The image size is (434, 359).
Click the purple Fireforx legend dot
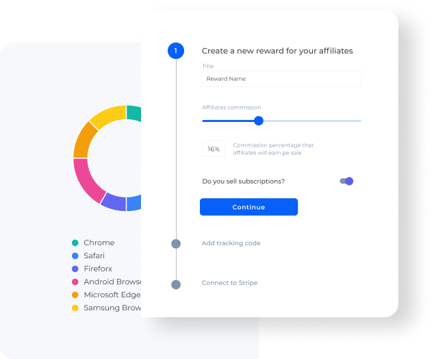[x=75, y=269]
